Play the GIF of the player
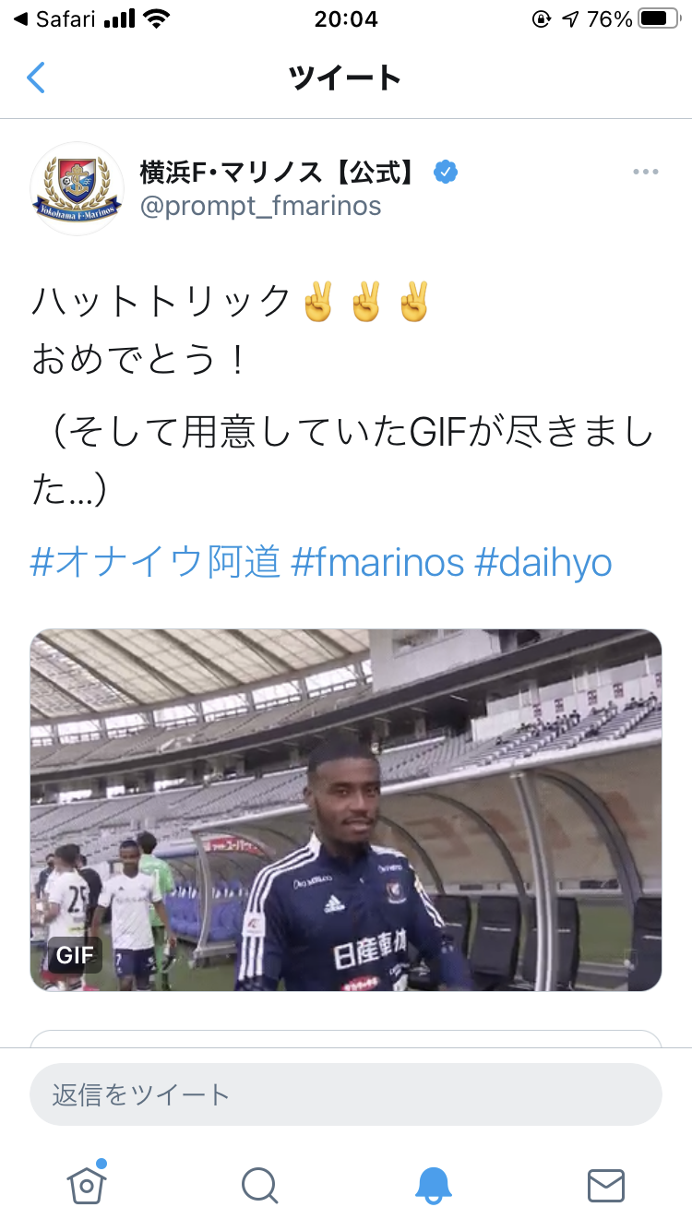Viewport: 692px width, 1231px height. coord(346,810)
